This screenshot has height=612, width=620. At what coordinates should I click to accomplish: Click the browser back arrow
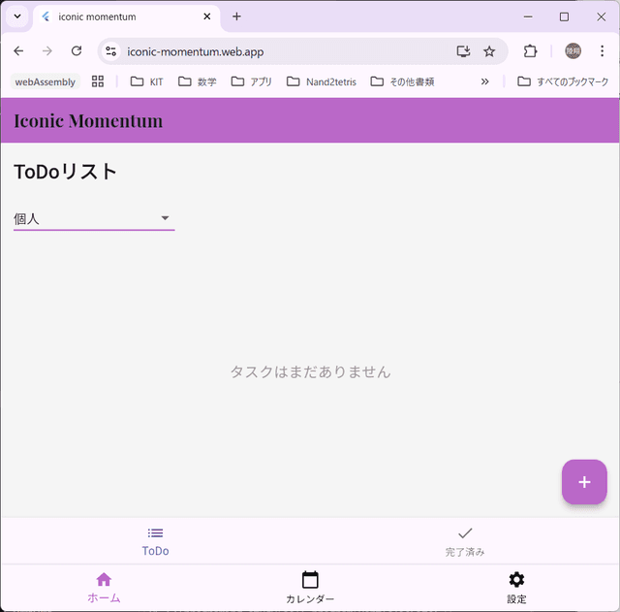[x=18, y=51]
